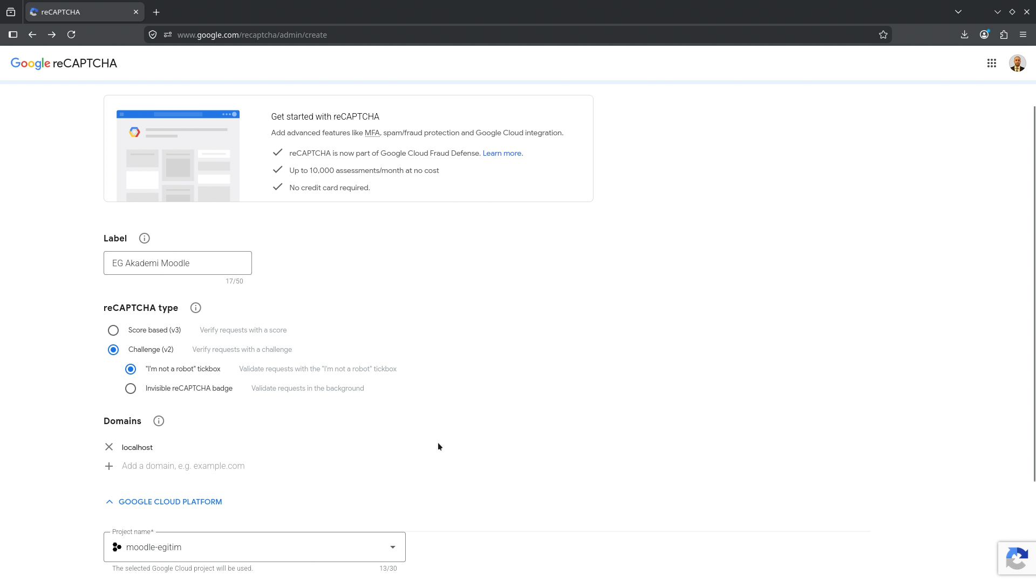Reload the page
This screenshot has height=582, width=1036.
click(x=71, y=35)
